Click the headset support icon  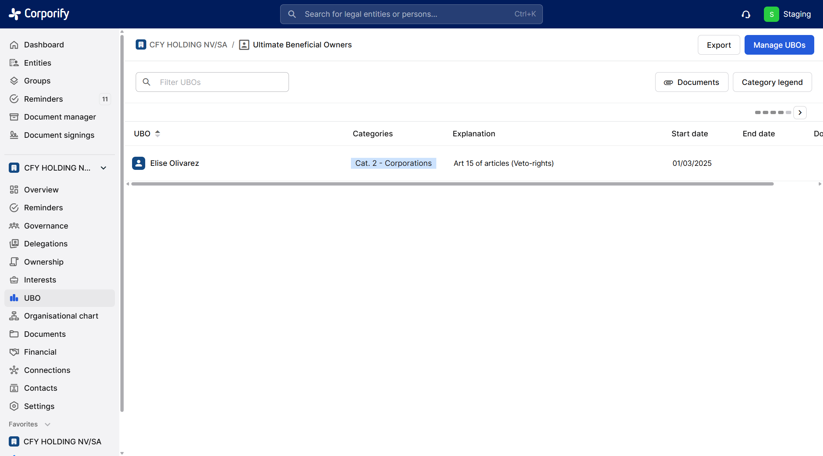(746, 14)
